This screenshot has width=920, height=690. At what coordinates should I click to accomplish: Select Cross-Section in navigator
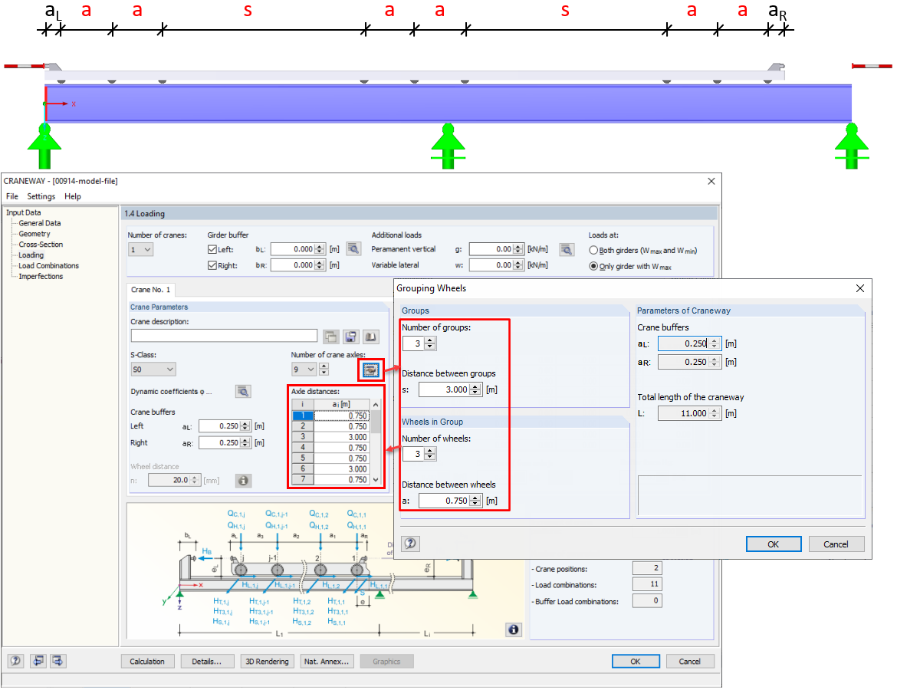pyautogui.click(x=41, y=245)
